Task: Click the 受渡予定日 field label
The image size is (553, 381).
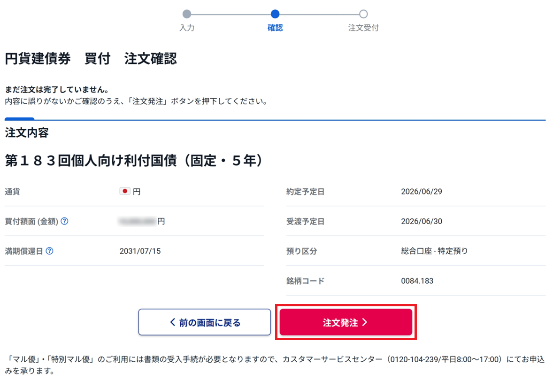Action: 306,221
